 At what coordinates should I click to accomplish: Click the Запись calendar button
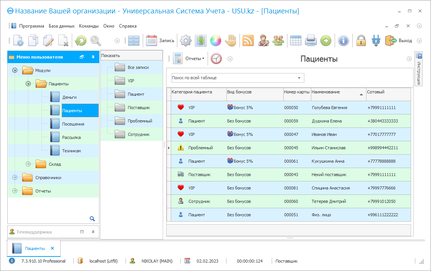point(160,41)
